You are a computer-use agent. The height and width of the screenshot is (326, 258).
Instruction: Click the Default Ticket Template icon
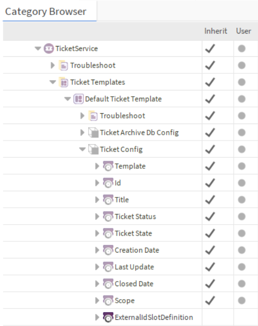[78, 99]
